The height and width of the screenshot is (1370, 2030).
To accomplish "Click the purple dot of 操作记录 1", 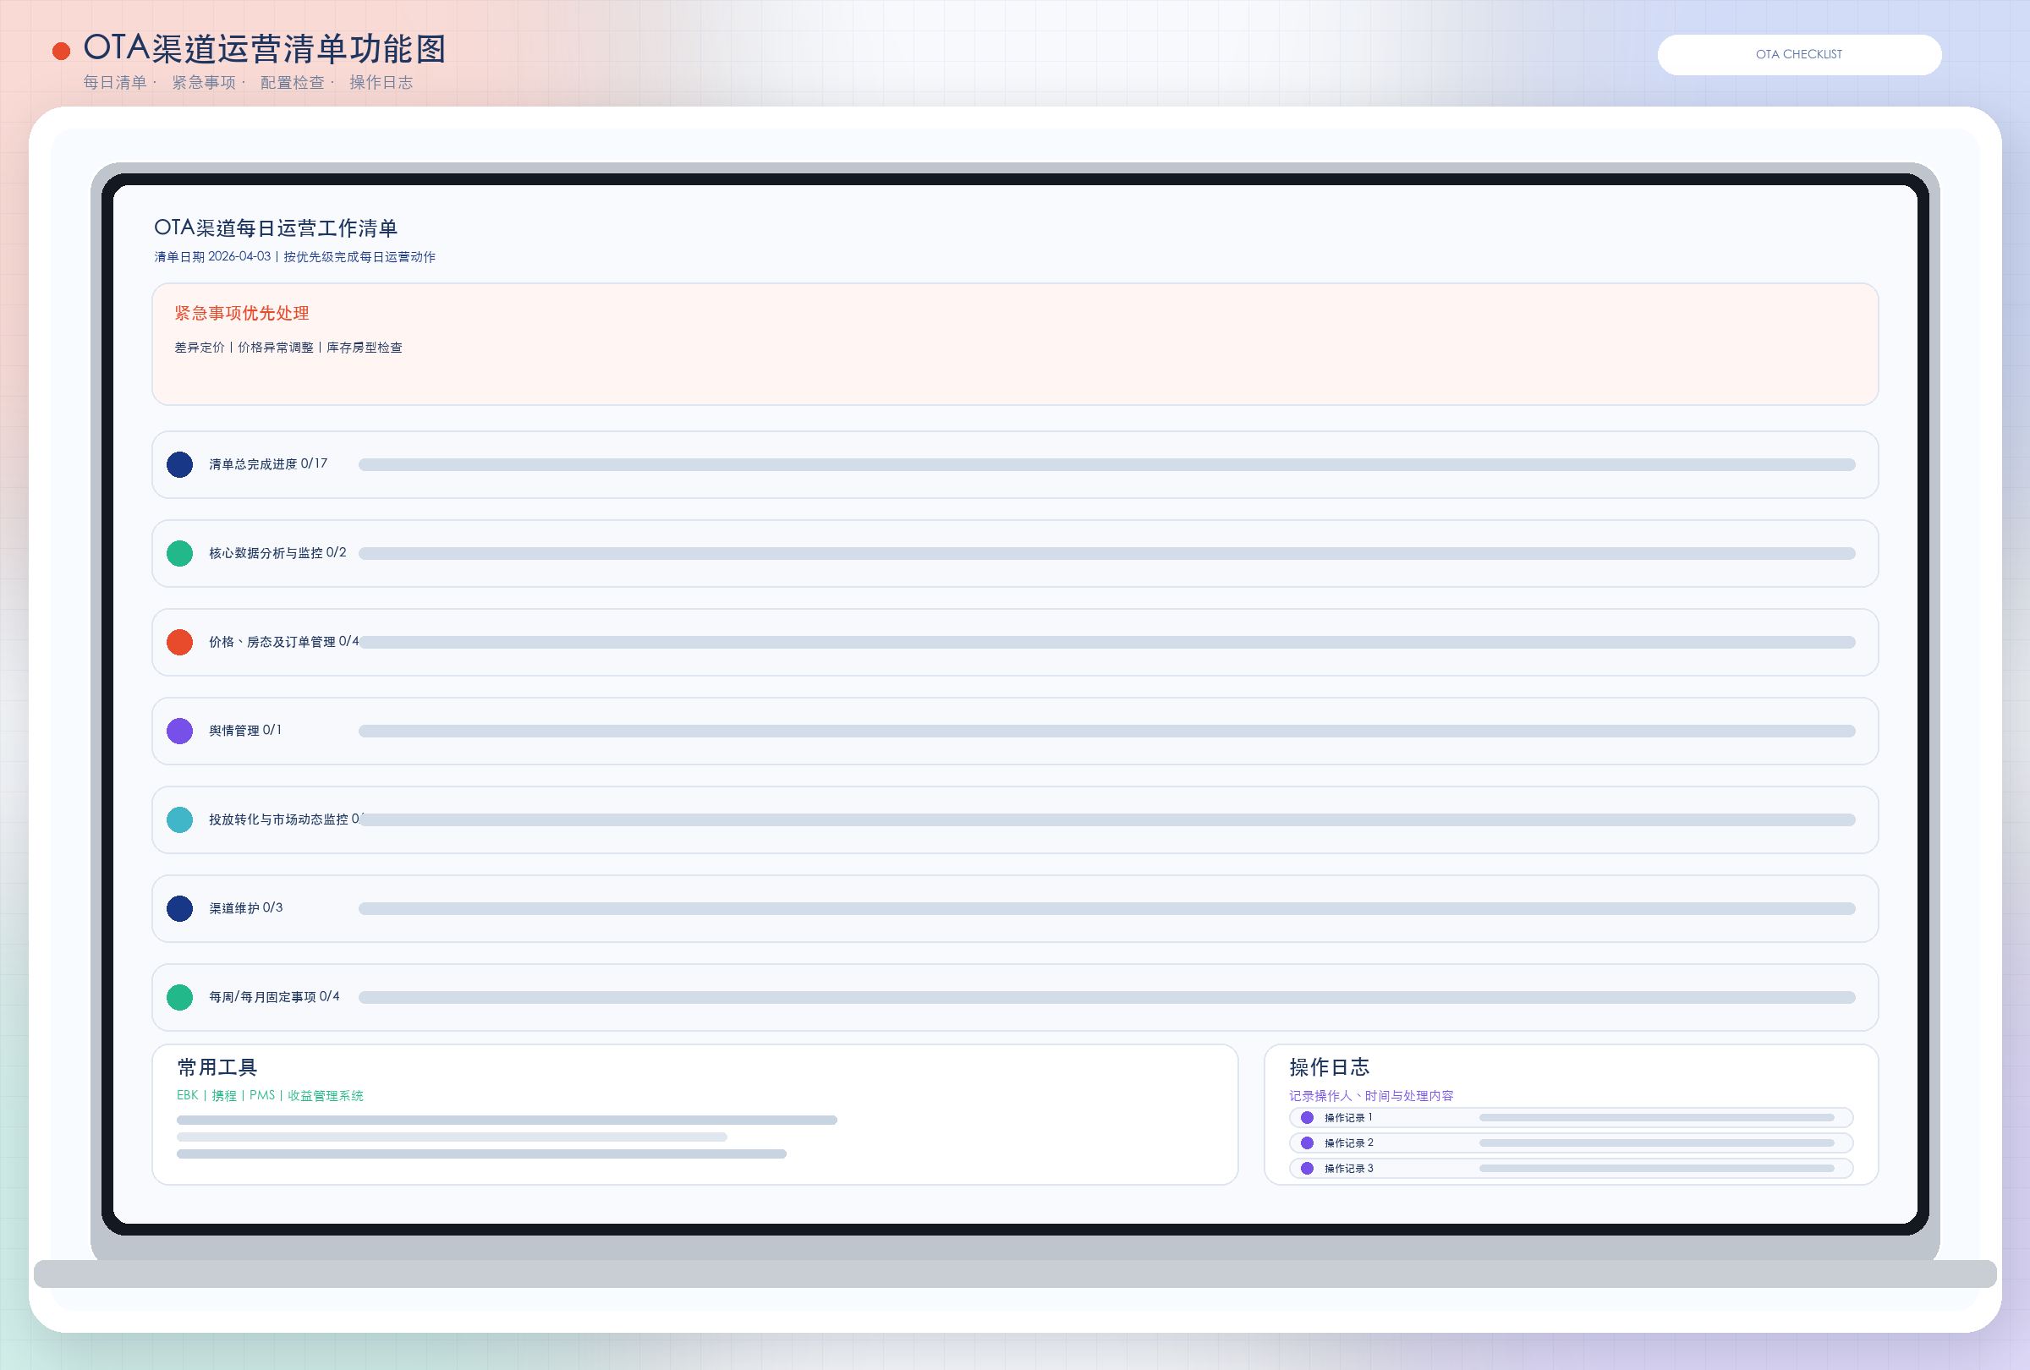I will 1307,1118.
